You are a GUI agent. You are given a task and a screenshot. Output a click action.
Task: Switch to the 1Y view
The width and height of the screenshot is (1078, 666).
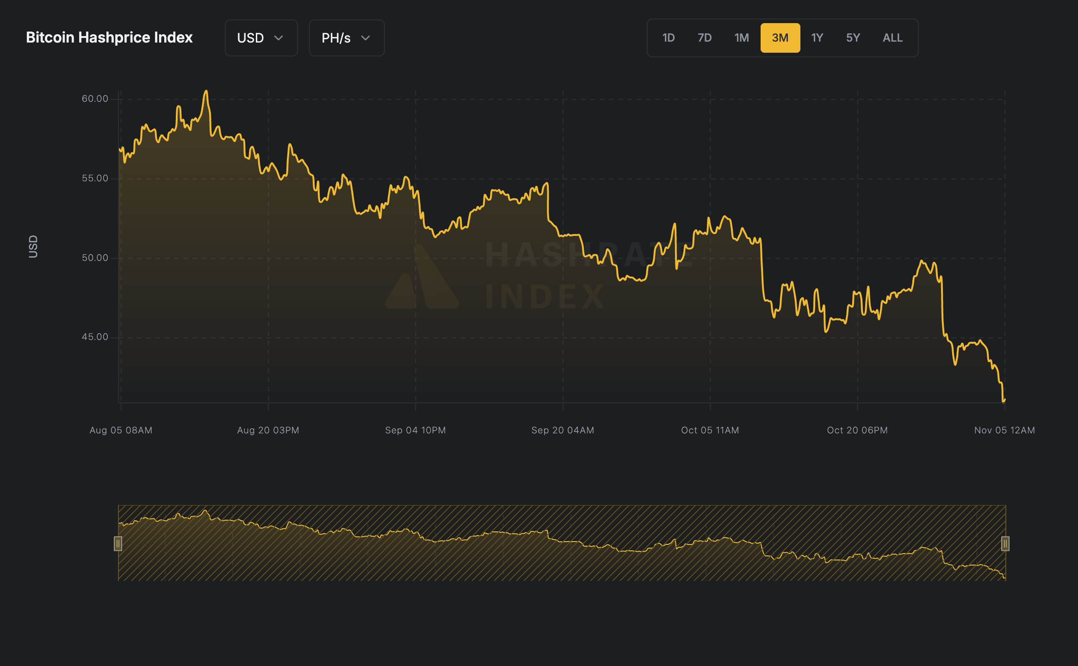pos(817,38)
